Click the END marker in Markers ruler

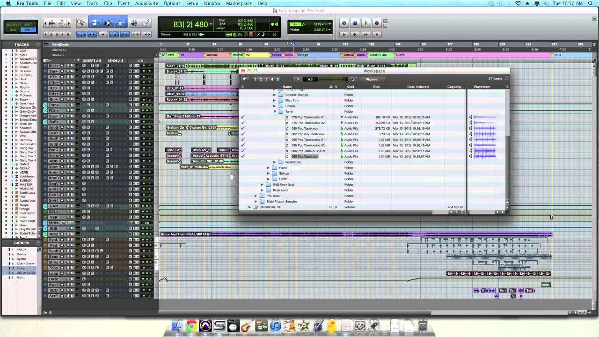point(557,55)
